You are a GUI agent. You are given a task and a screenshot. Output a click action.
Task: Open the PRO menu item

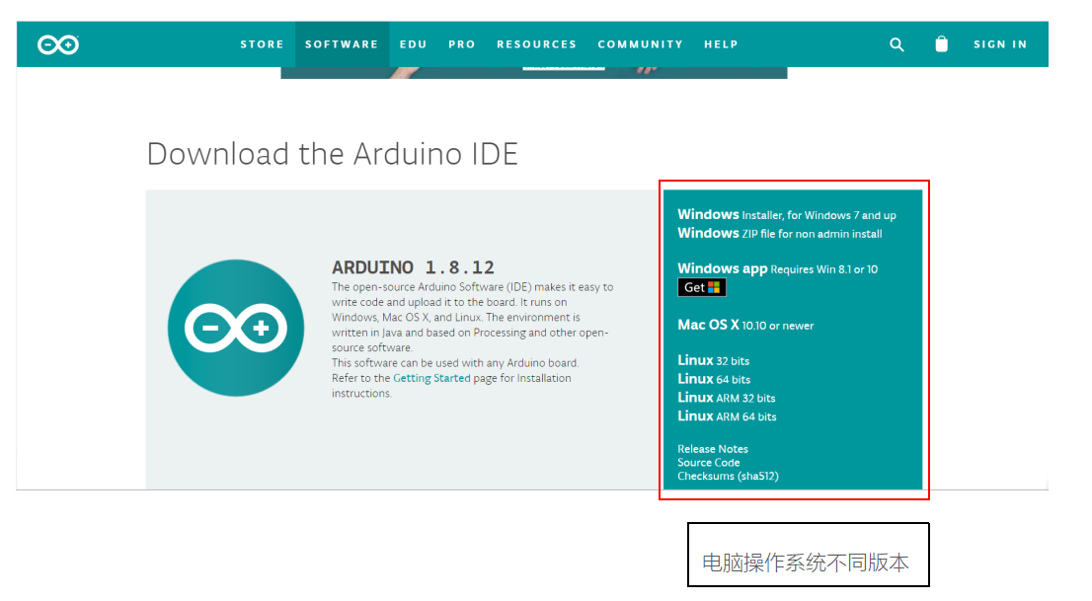pos(462,44)
